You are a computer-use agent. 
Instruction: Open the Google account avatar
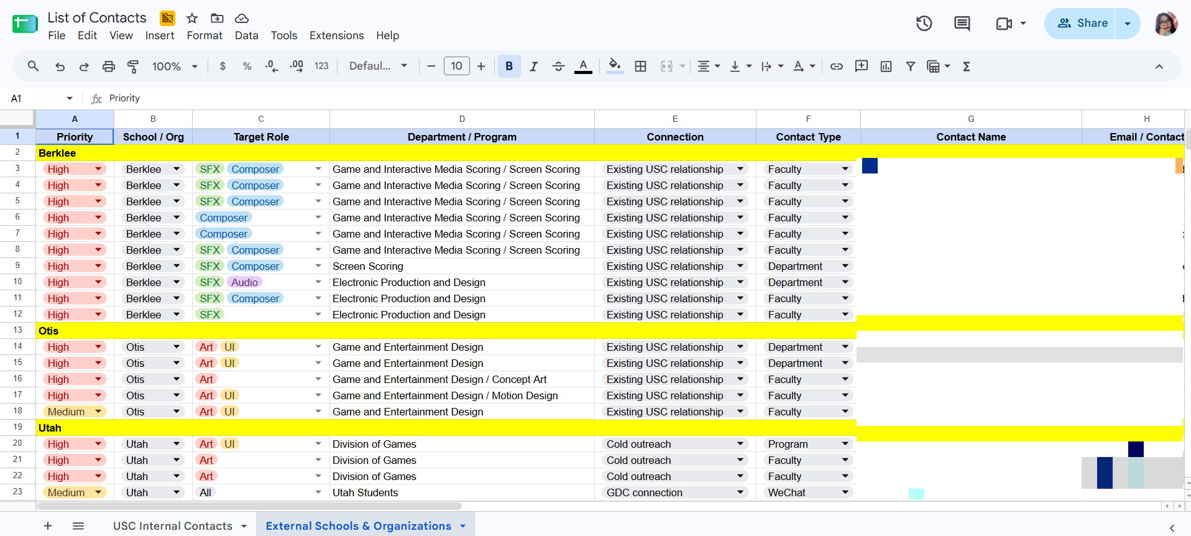tap(1166, 24)
